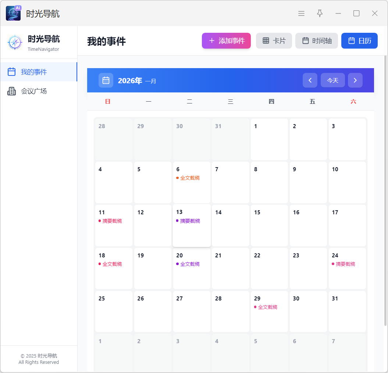Click the app icon in the title bar
The height and width of the screenshot is (373, 388).
(x=13, y=13)
